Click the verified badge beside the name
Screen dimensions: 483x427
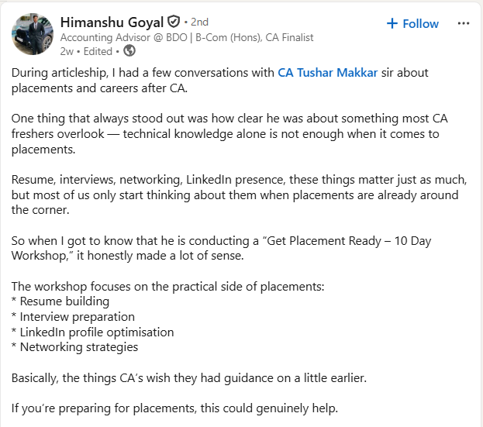pos(174,22)
